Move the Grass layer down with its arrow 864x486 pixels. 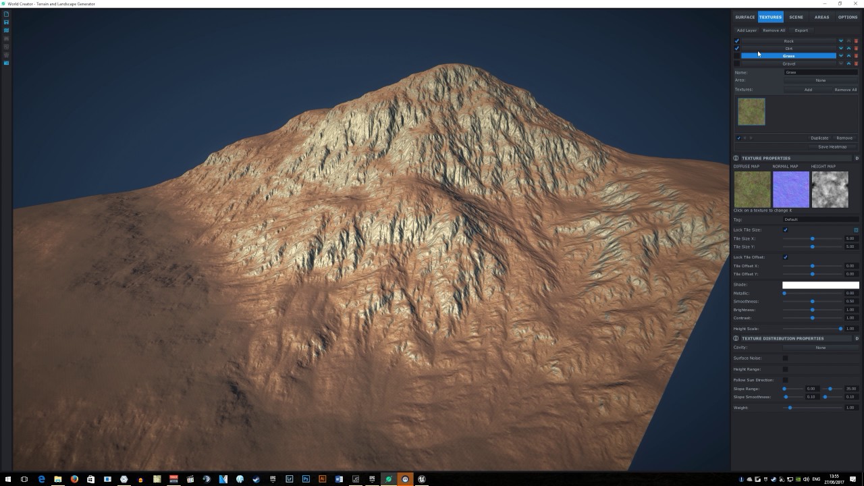click(841, 56)
